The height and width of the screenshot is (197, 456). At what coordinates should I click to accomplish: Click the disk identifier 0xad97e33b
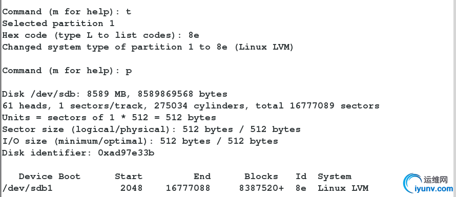pos(126,153)
